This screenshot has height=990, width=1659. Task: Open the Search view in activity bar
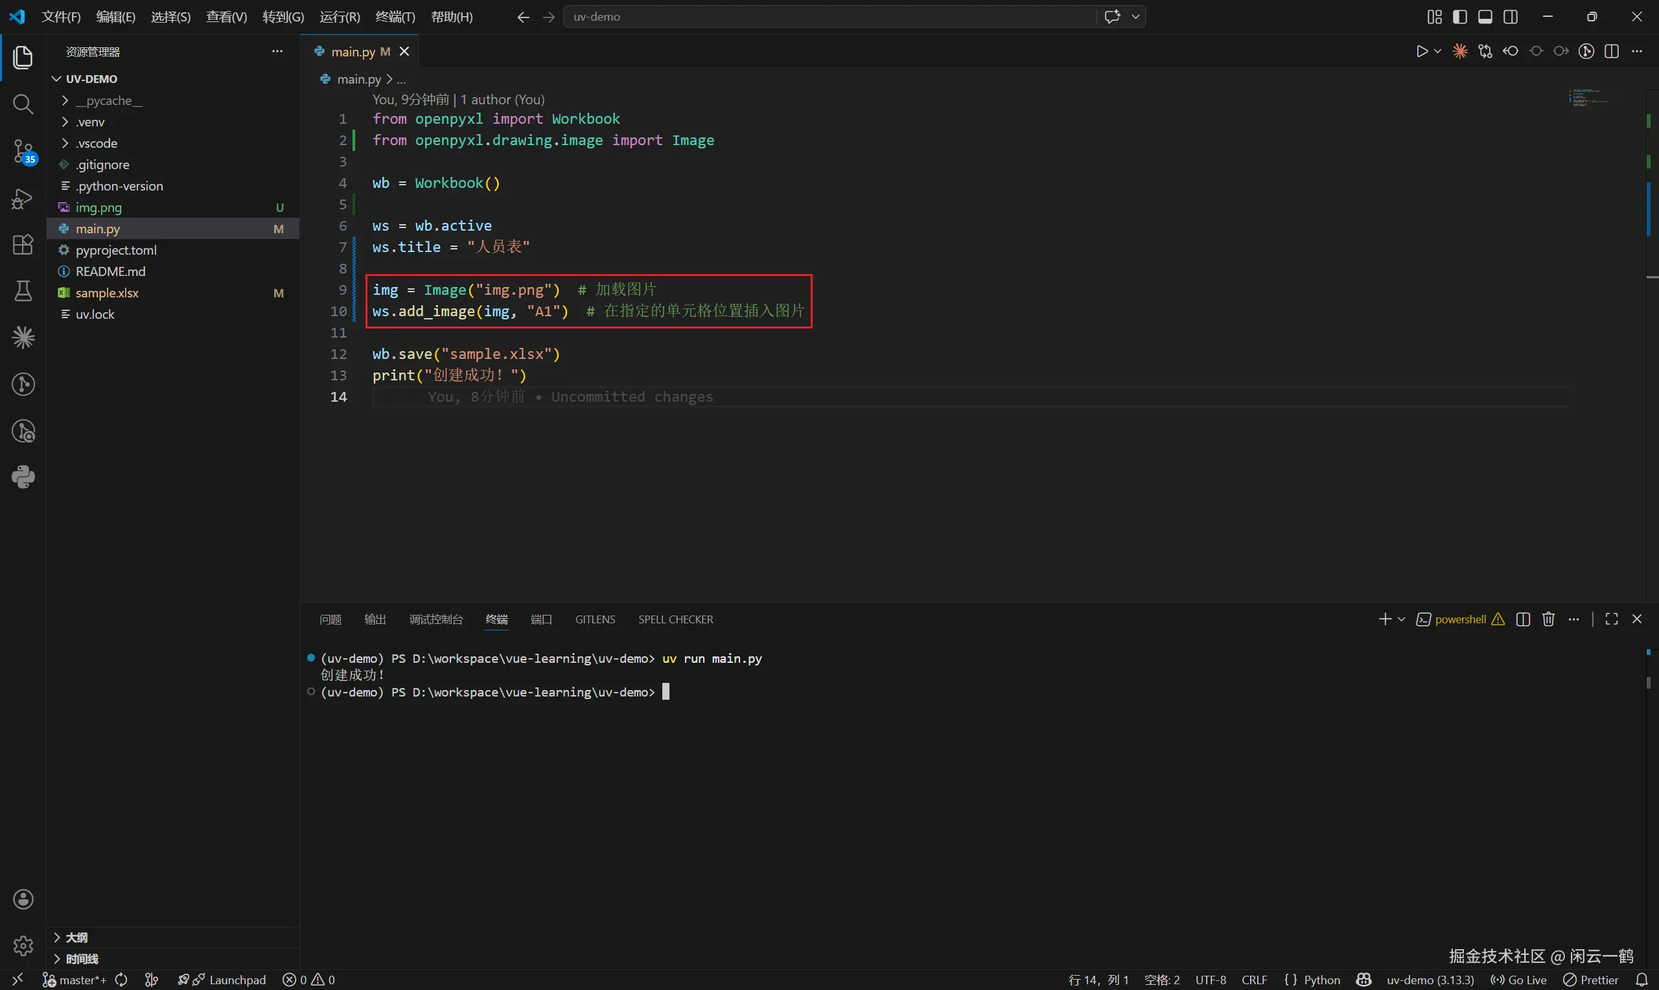tap(23, 104)
